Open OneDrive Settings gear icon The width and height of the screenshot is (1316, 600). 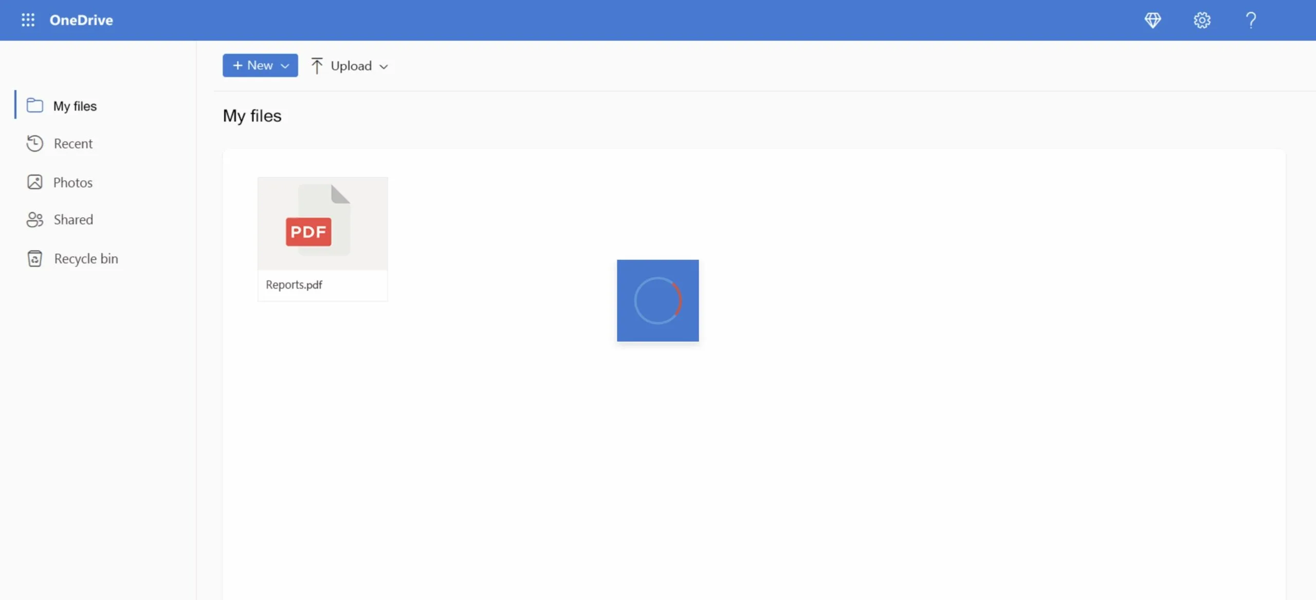tap(1202, 20)
